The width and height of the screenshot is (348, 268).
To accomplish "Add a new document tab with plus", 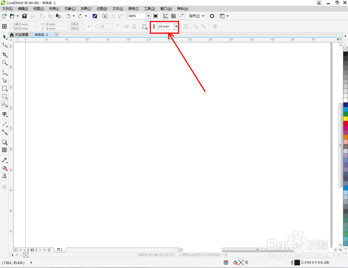I will click(x=56, y=35).
